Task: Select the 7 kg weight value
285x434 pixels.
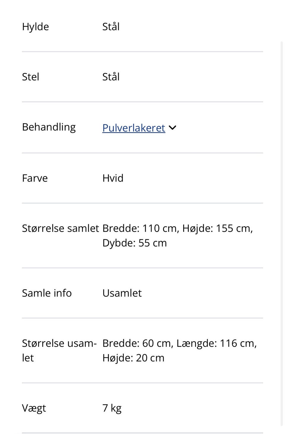Action: click(112, 408)
